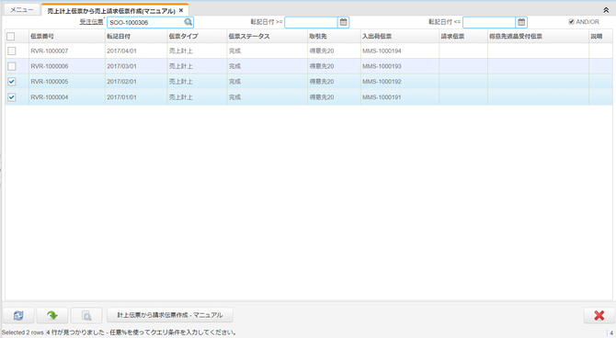
Task: Open the lookup search icon beside SOO-1000306
Action: [188, 22]
